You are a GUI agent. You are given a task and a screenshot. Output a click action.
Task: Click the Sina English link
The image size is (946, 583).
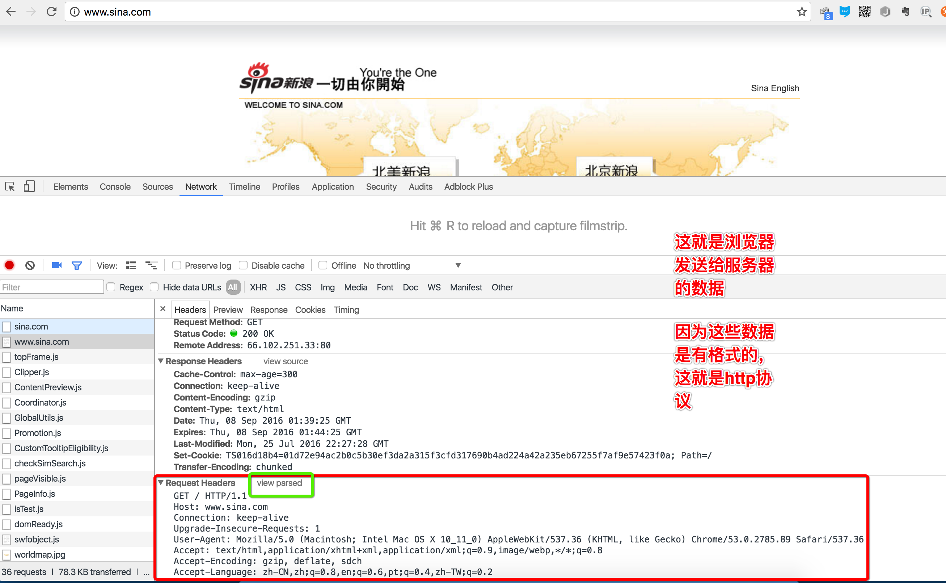[x=774, y=88]
